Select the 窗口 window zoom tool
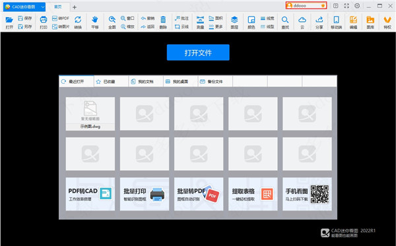 coord(127,18)
